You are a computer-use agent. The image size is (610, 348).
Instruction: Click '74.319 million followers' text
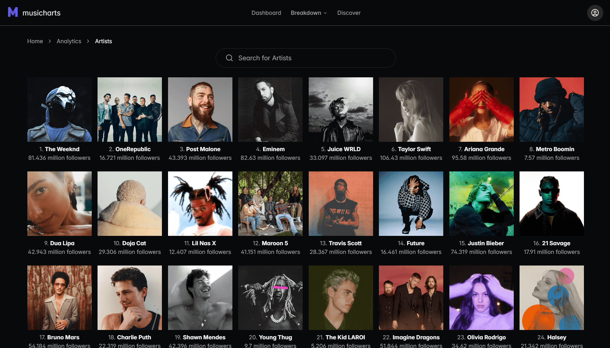pos(482,252)
